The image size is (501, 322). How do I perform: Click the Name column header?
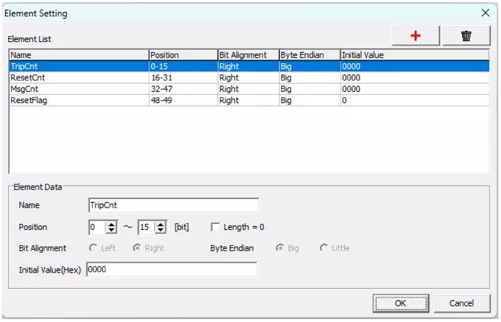click(x=79, y=55)
